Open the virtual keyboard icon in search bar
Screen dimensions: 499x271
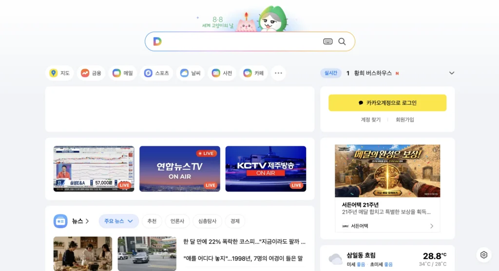(328, 41)
